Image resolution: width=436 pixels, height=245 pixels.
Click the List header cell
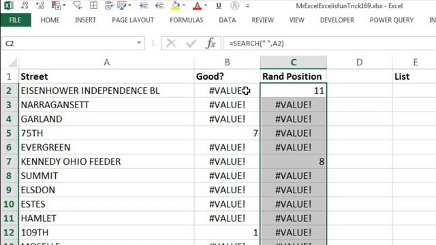click(x=415, y=76)
